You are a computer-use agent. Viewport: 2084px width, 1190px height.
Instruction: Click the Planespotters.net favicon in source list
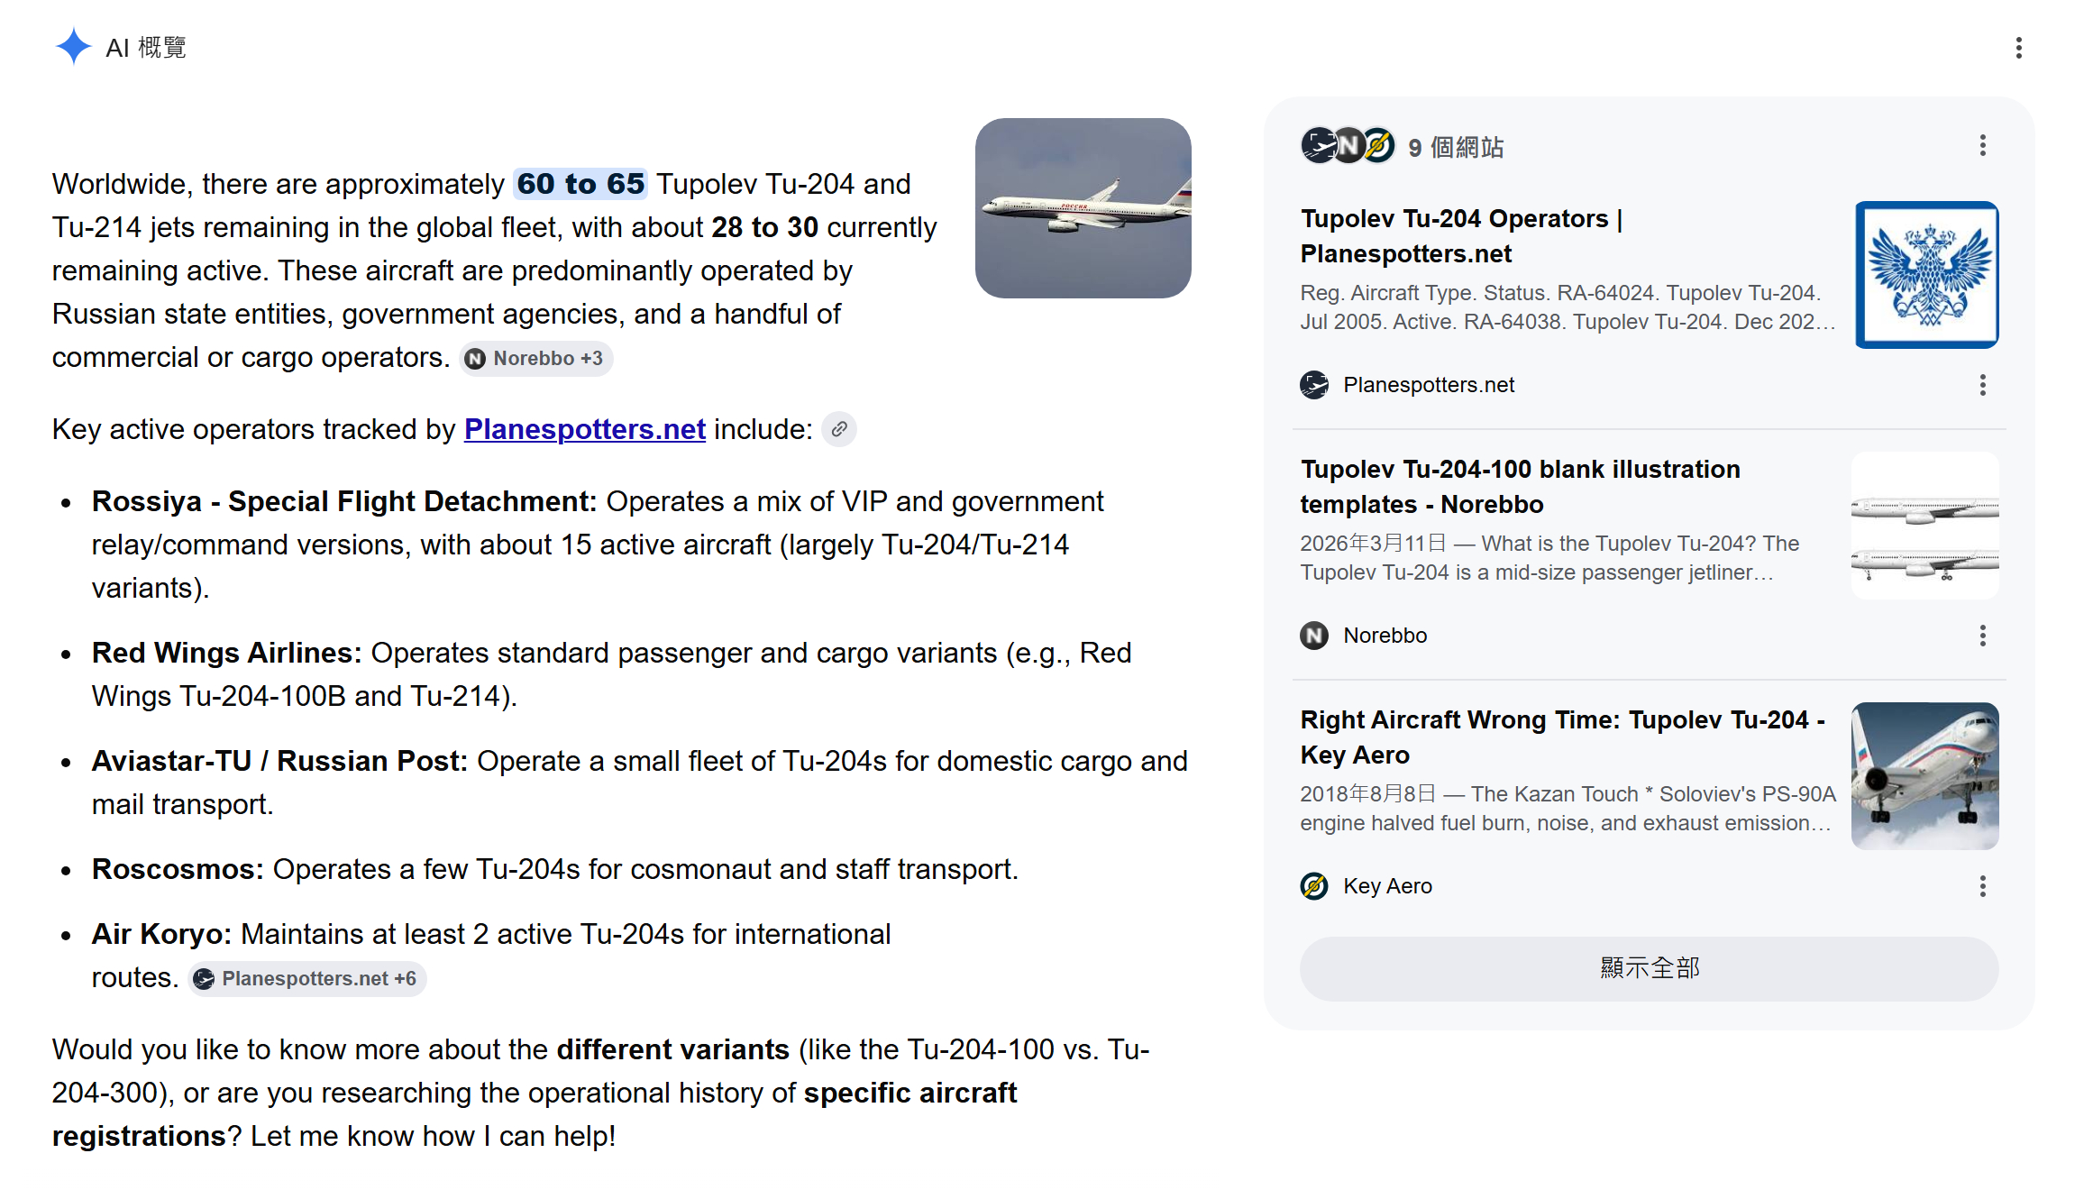click(x=1314, y=385)
